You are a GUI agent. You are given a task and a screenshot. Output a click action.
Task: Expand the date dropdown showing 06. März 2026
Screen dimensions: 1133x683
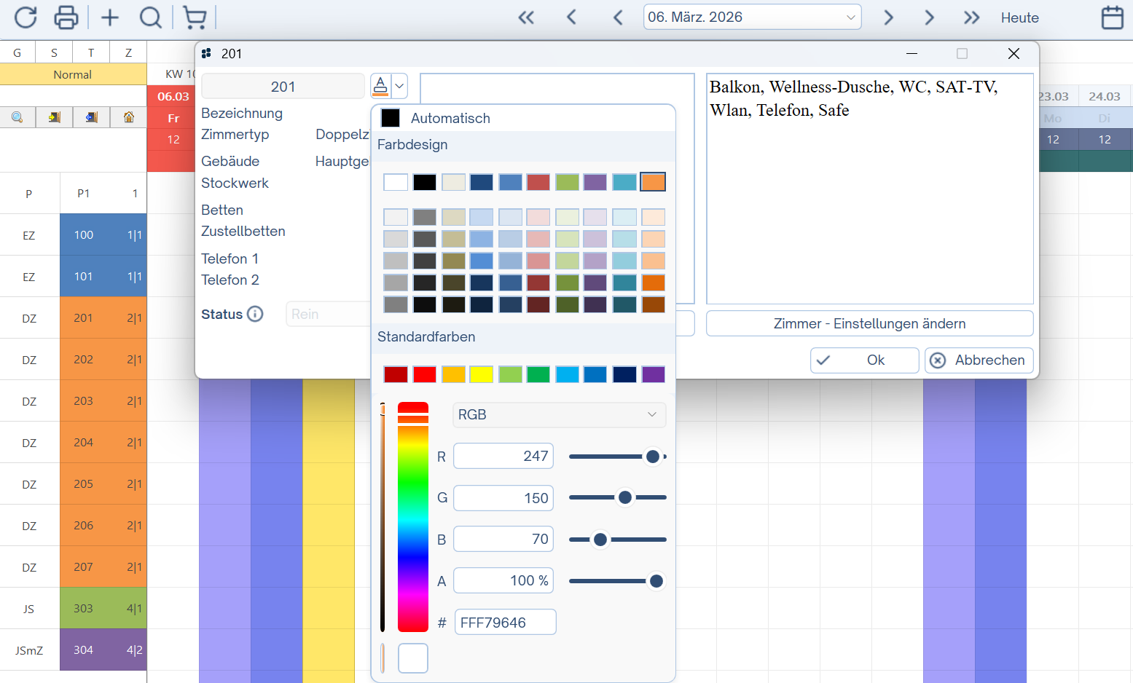(x=850, y=17)
